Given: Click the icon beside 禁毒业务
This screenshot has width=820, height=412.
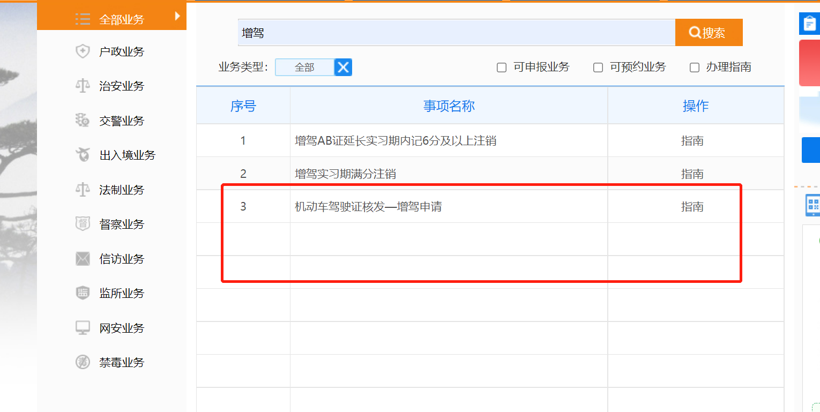Looking at the screenshot, I should [83, 362].
